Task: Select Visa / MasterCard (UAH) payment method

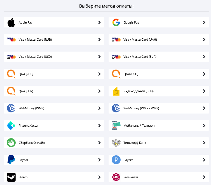Action: click(x=140, y=40)
